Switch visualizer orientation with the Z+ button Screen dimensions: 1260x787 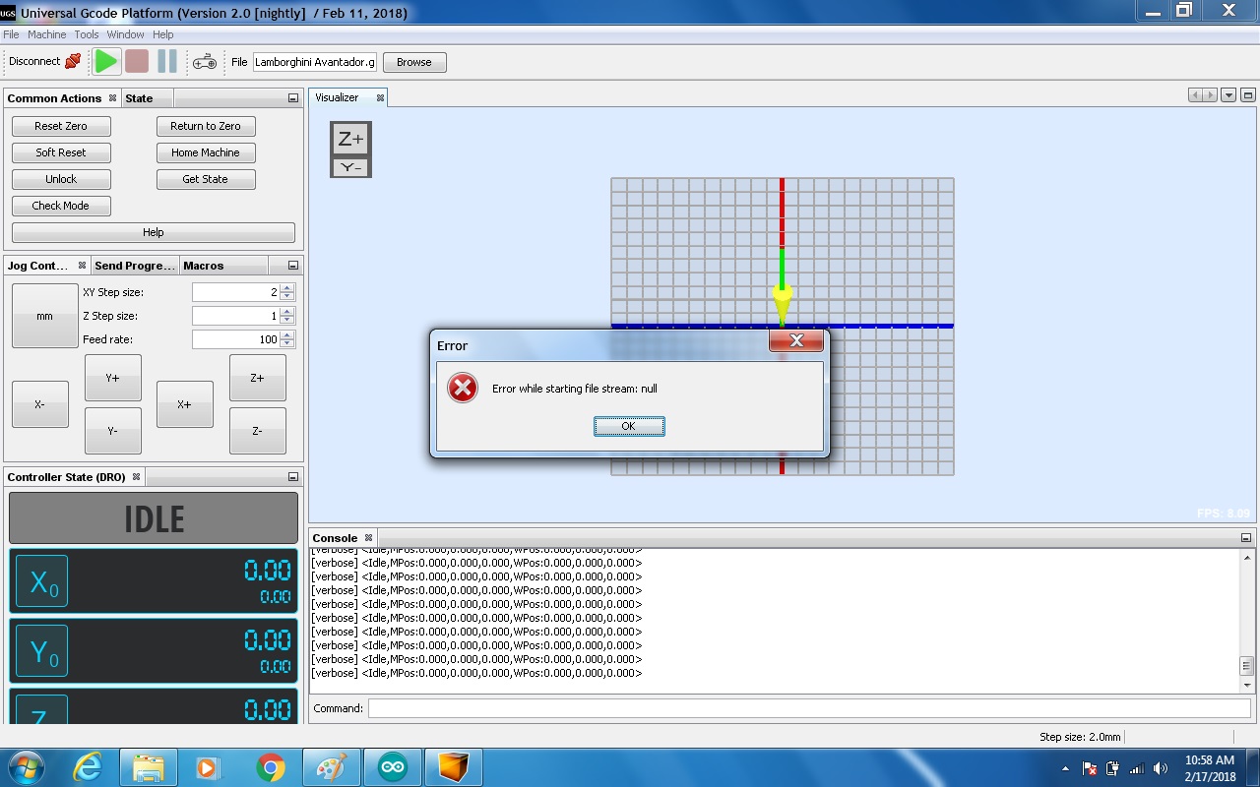[x=349, y=139]
